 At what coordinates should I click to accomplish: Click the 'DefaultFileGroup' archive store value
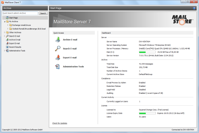tap(146, 74)
